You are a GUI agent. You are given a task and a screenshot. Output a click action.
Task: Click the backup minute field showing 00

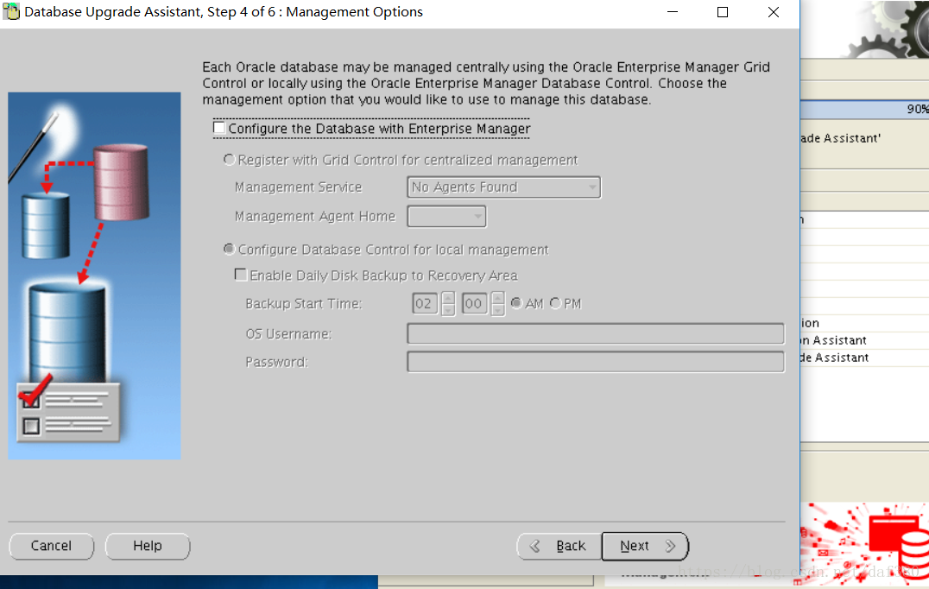coord(475,304)
